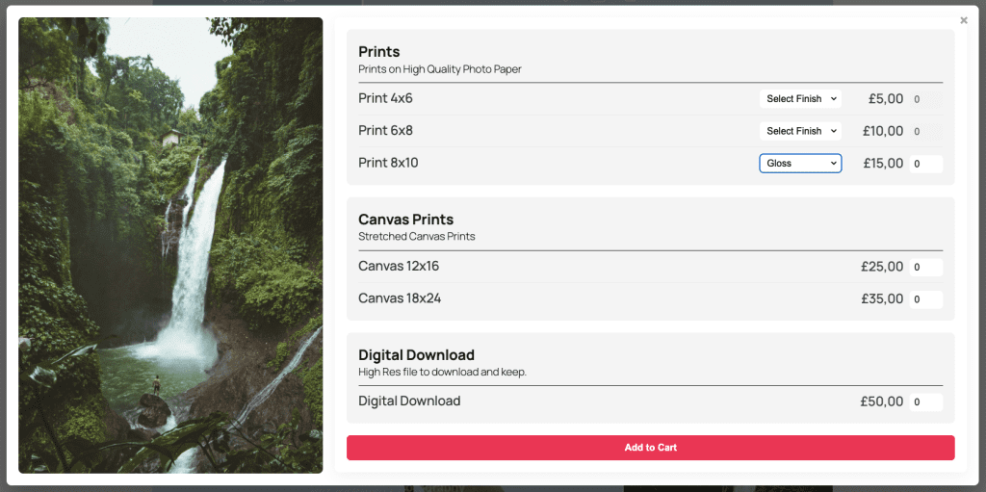986x492 pixels.
Task: Open the Print 6x8 finish dropdown
Action: [x=800, y=131]
